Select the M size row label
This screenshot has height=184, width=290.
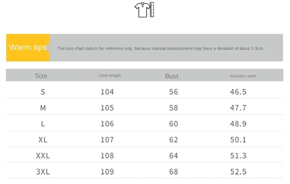pyautogui.click(x=43, y=108)
